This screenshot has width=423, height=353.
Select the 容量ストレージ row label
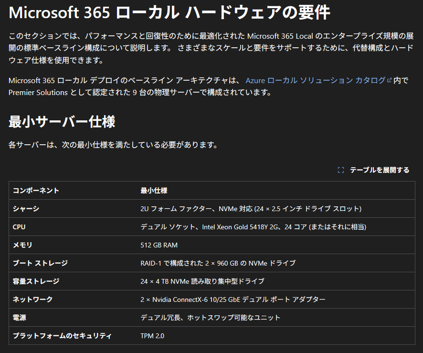[x=36, y=281]
